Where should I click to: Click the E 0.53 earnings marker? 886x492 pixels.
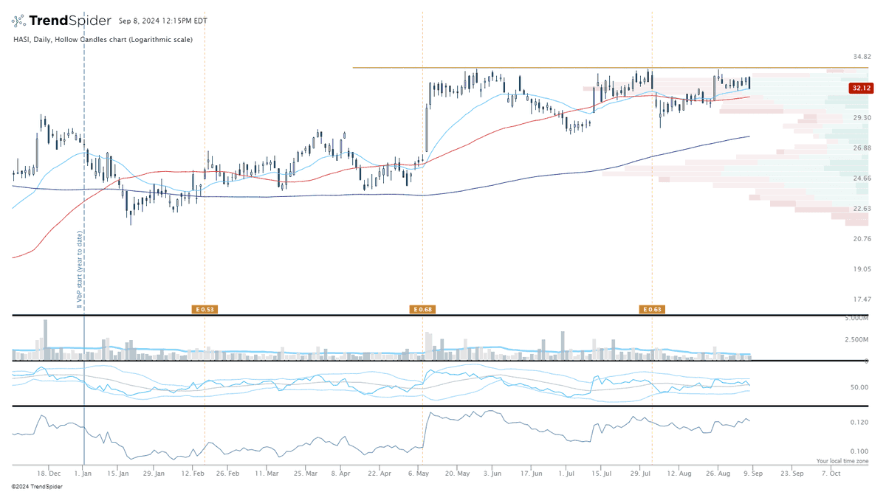pyautogui.click(x=204, y=309)
